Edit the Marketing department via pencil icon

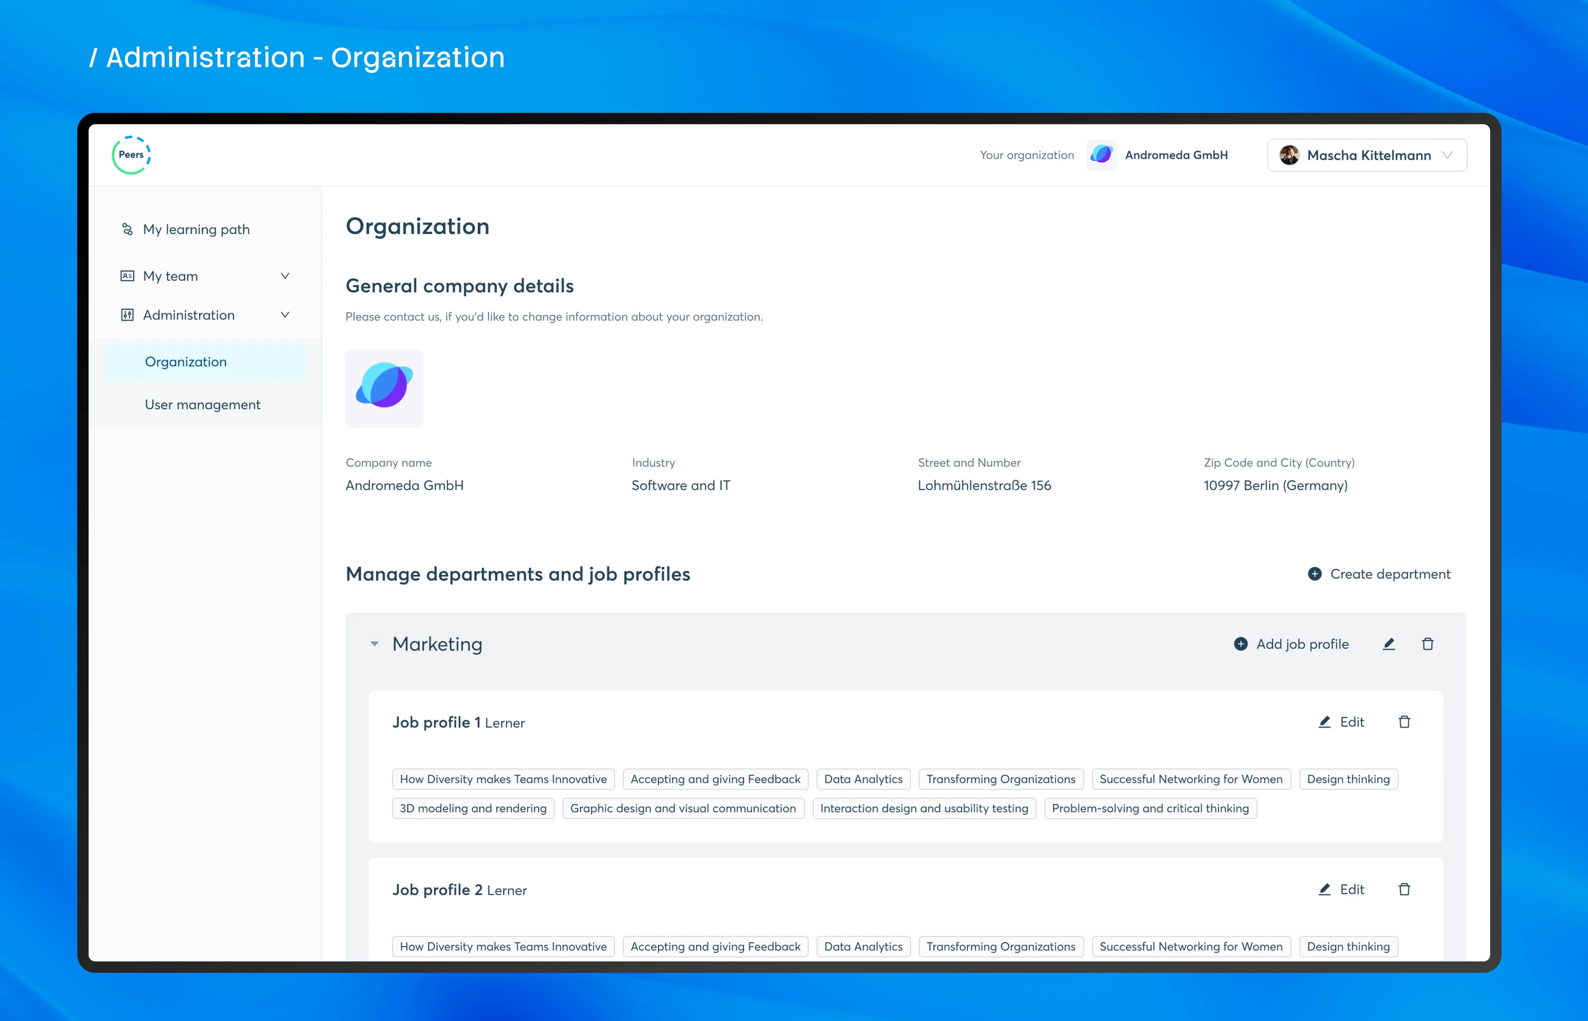click(x=1389, y=644)
